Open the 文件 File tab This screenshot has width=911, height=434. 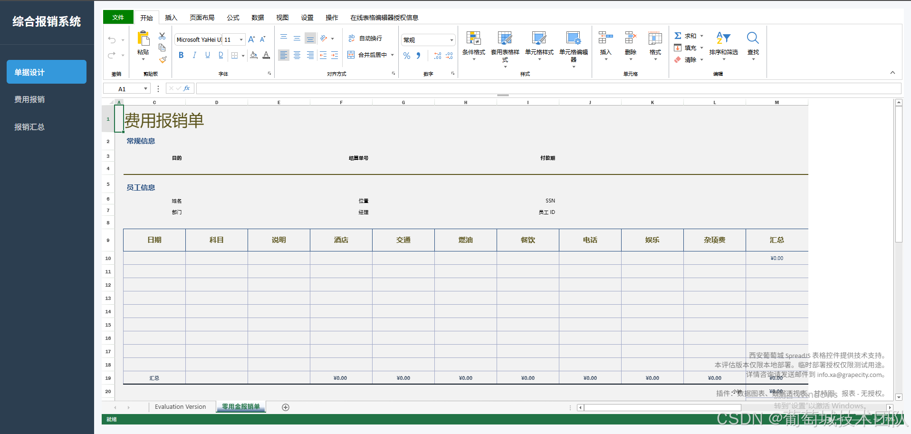pyautogui.click(x=118, y=17)
